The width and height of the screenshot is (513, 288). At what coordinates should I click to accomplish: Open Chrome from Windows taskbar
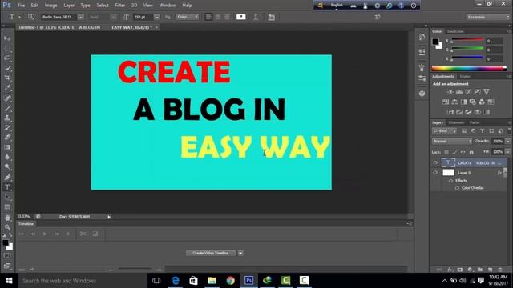(230, 280)
